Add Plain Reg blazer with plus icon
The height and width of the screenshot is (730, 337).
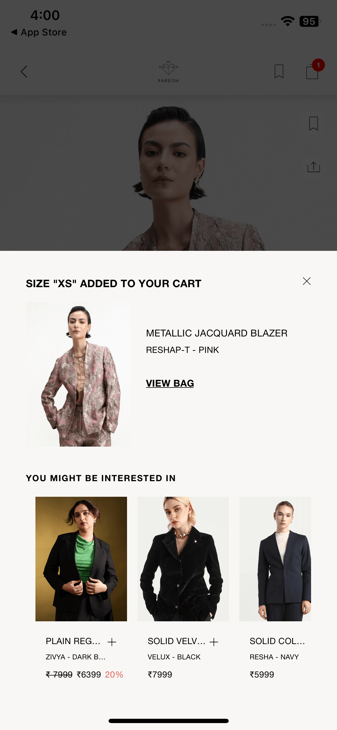coord(112,642)
